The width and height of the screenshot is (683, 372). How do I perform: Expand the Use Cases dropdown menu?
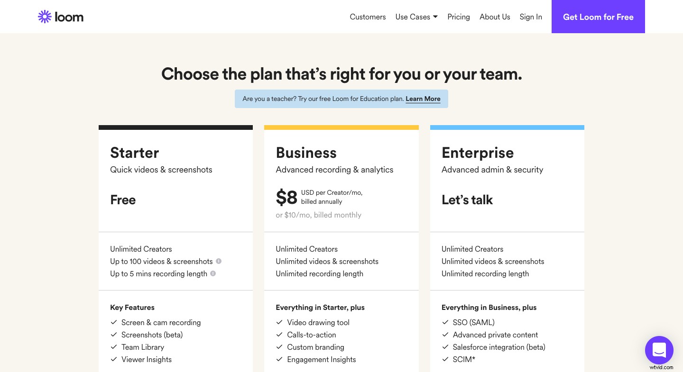416,17
